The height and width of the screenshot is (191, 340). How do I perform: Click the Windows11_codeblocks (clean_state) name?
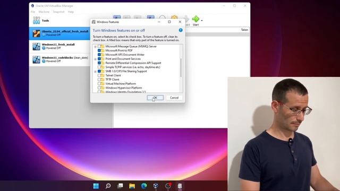[x=65, y=58]
